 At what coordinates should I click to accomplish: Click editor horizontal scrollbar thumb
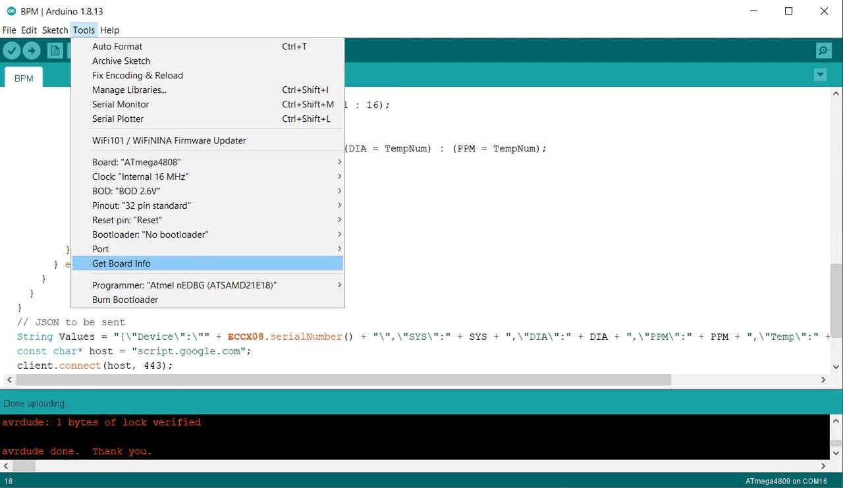pyautogui.click(x=343, y=380)
